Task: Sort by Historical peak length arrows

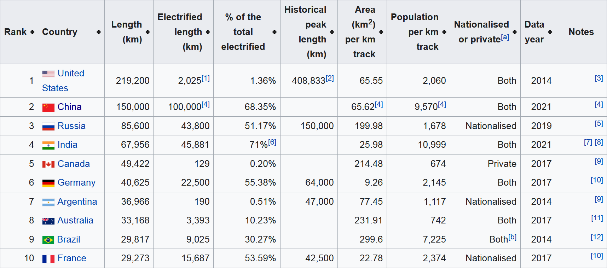Action: (332, 32)
